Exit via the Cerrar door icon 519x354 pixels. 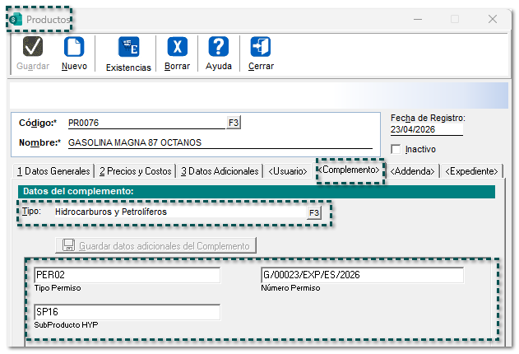tap(261, 47)
